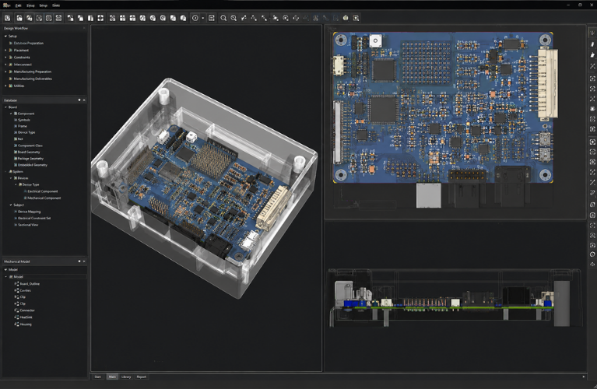This screenshot has width=597, height=389.
Task: Switch to the Library tab
Action: click(x=126, y=377)
